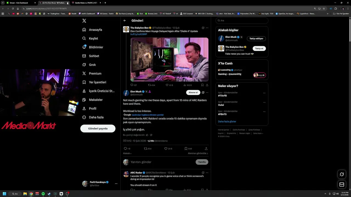Open Reddit bookmark
Screen dimensions: 351x197
click(73, 13)
